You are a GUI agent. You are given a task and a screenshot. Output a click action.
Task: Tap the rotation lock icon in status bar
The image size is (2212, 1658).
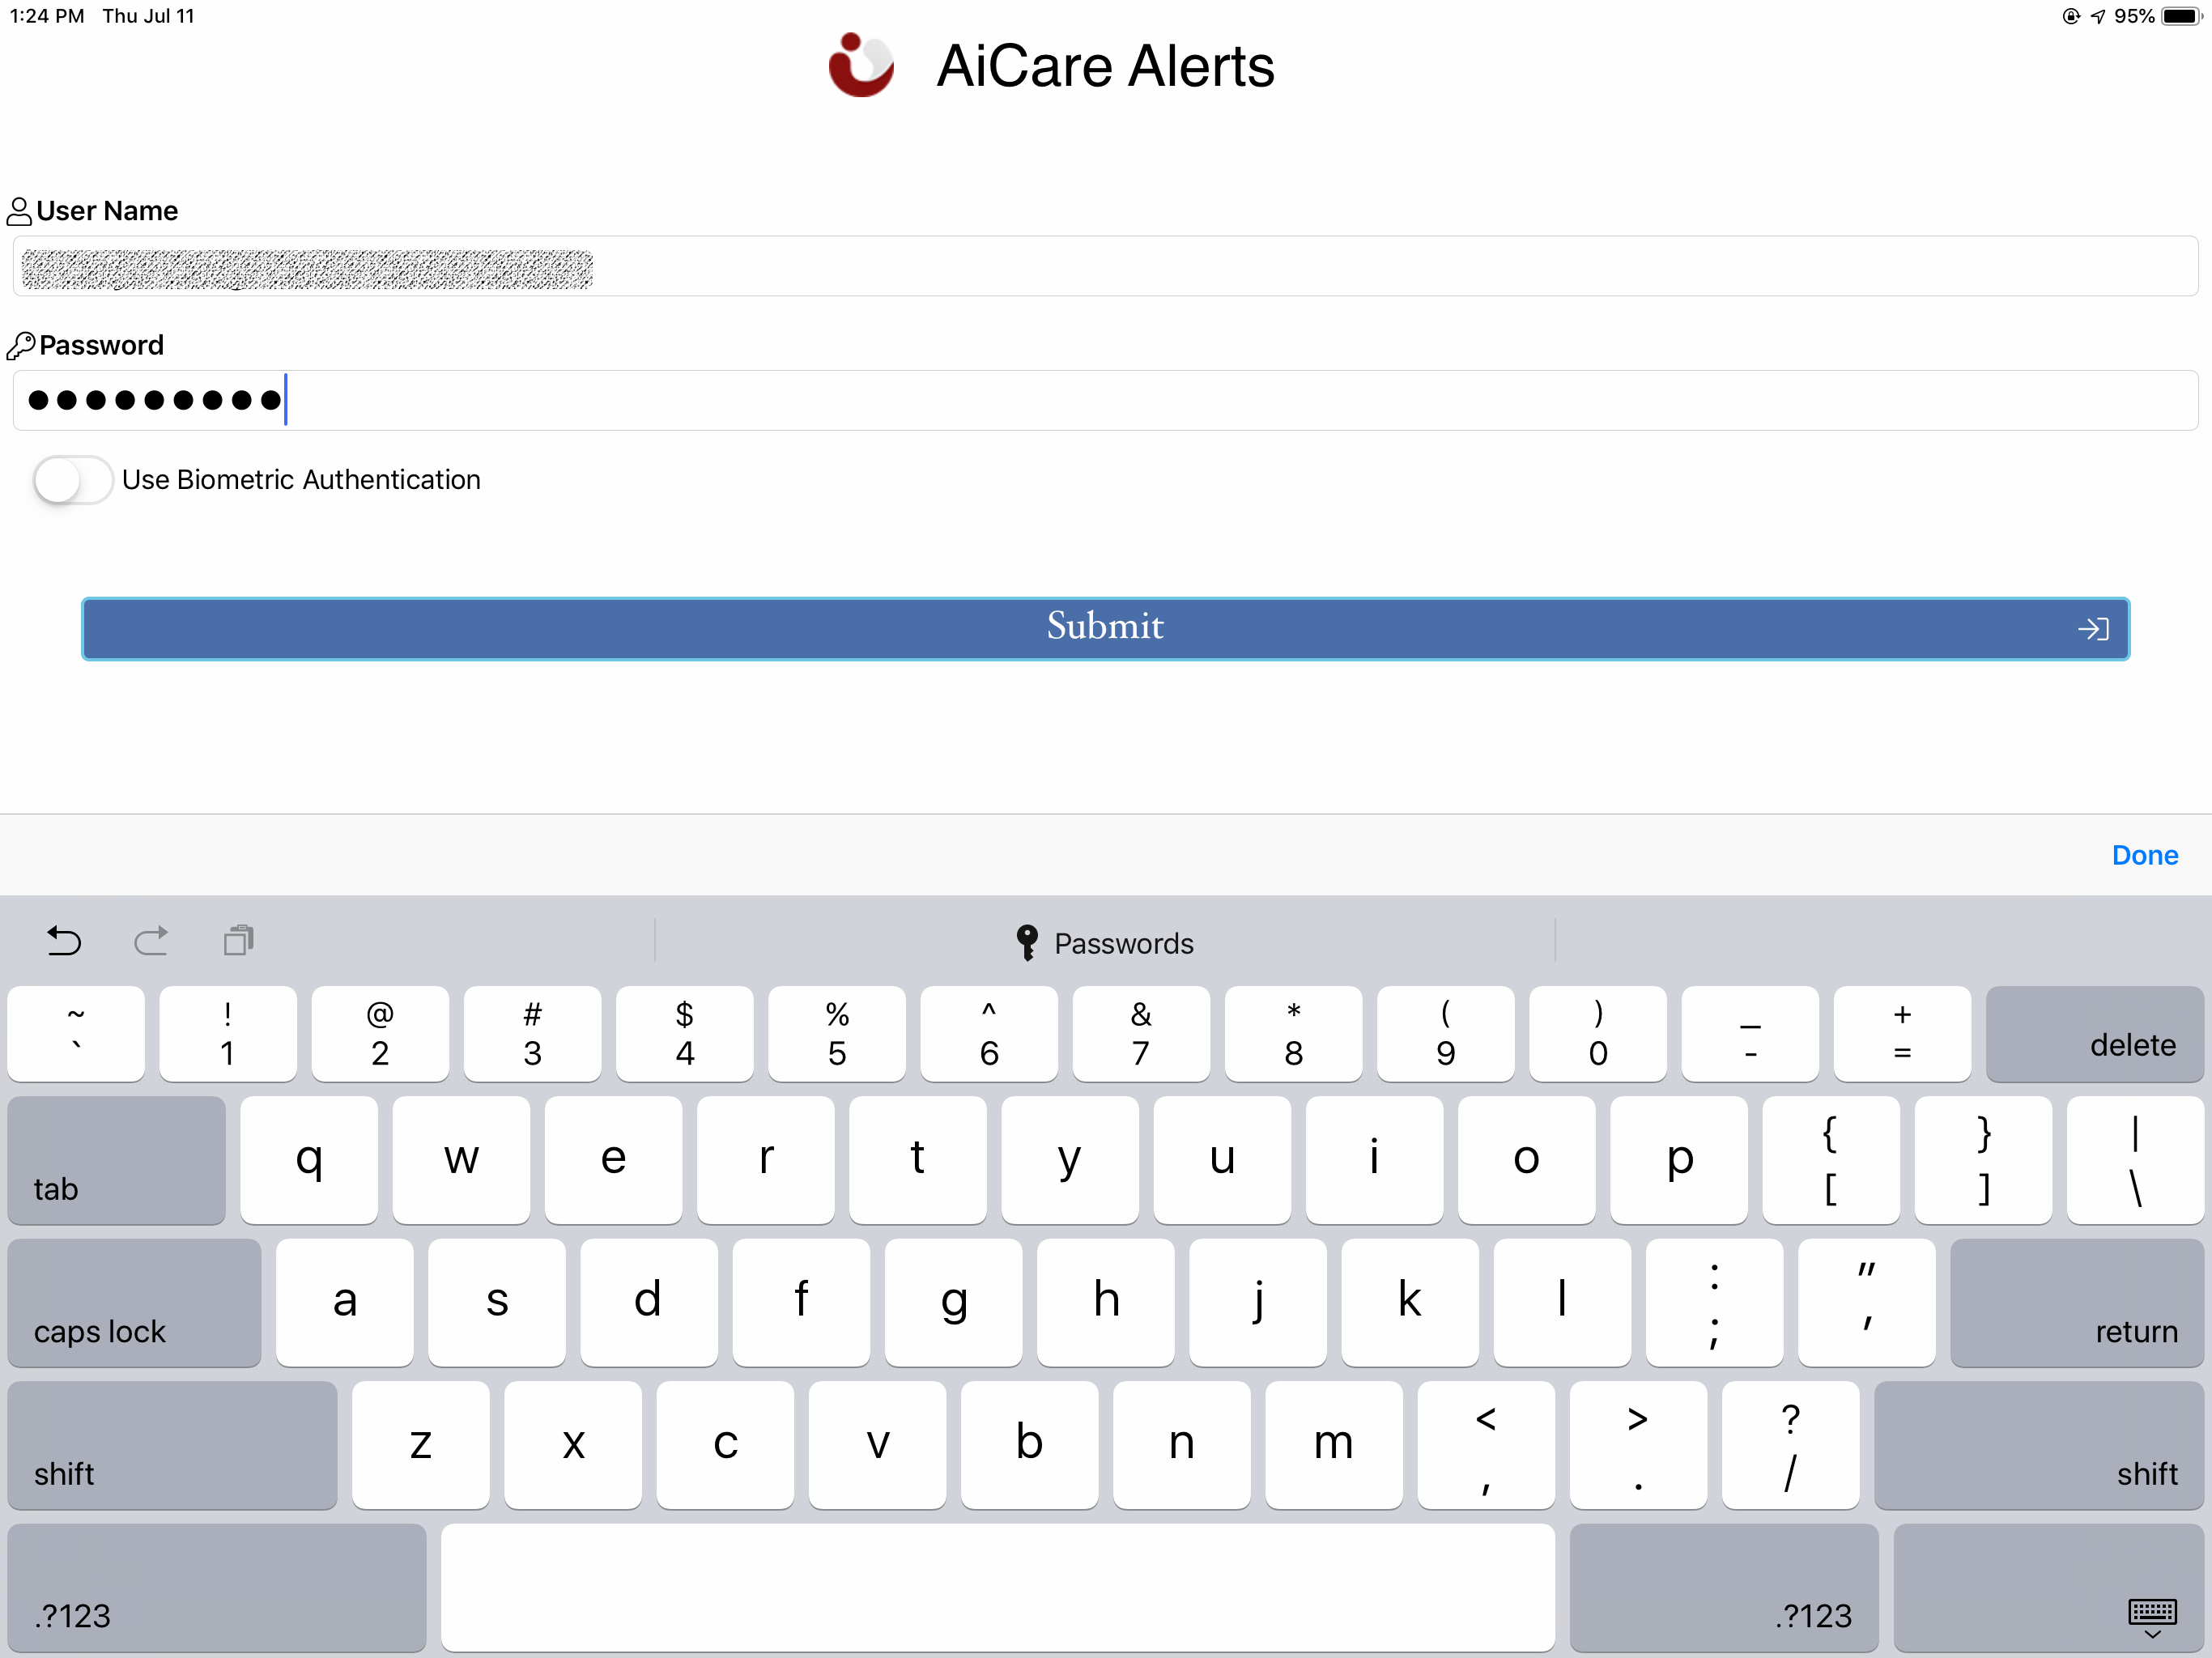2070,16
